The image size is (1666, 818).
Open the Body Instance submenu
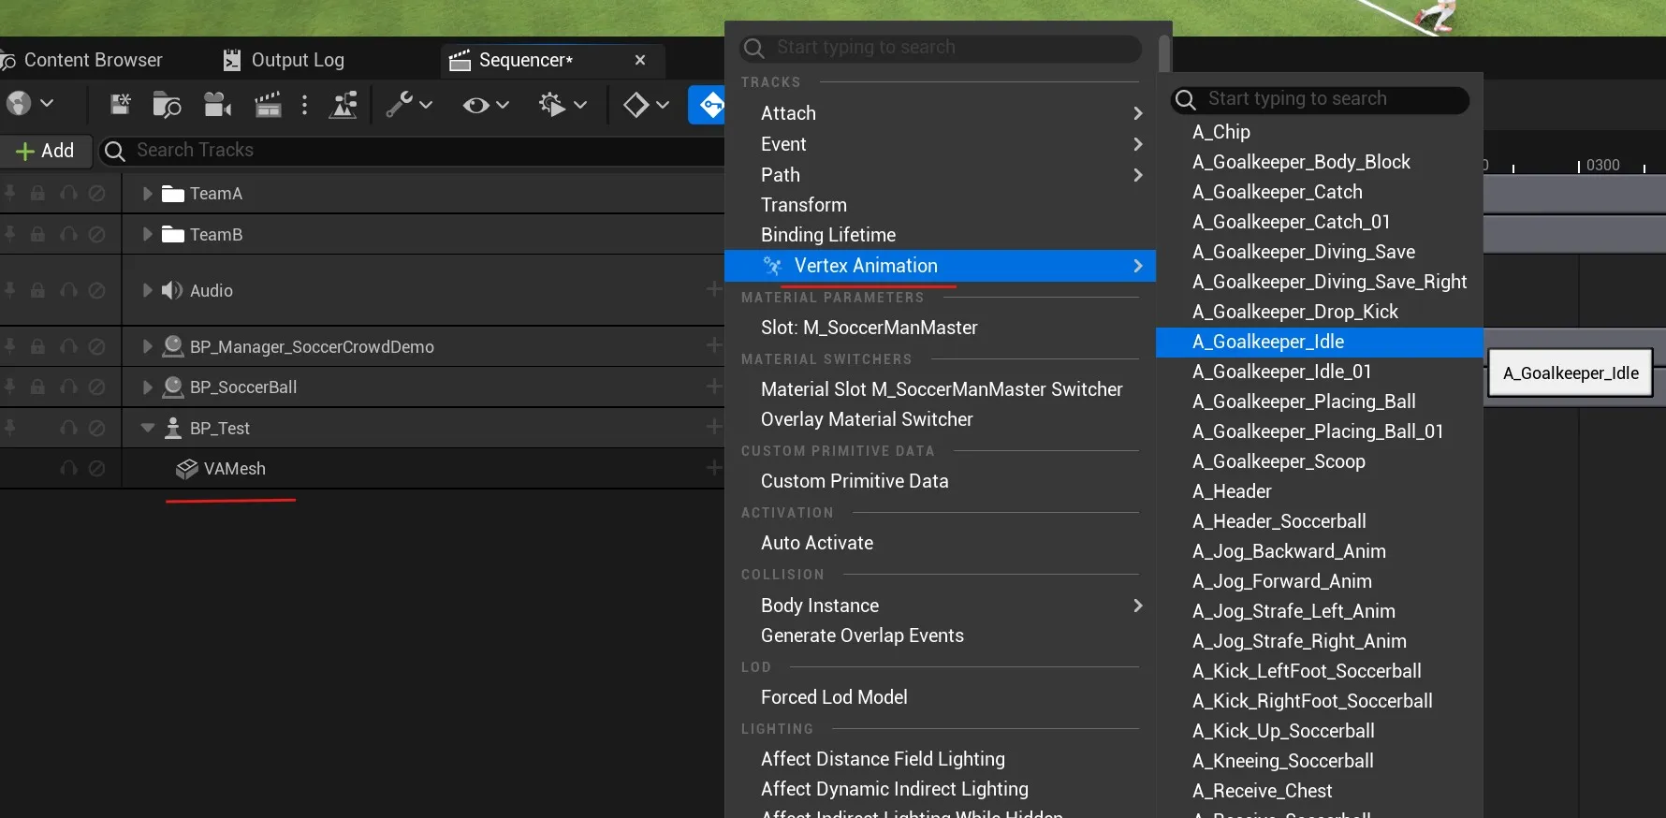click(941, 606)
